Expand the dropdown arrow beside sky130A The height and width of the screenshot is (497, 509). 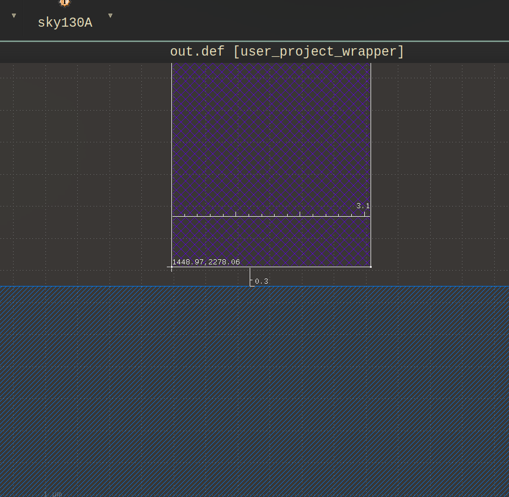[110, 15]
